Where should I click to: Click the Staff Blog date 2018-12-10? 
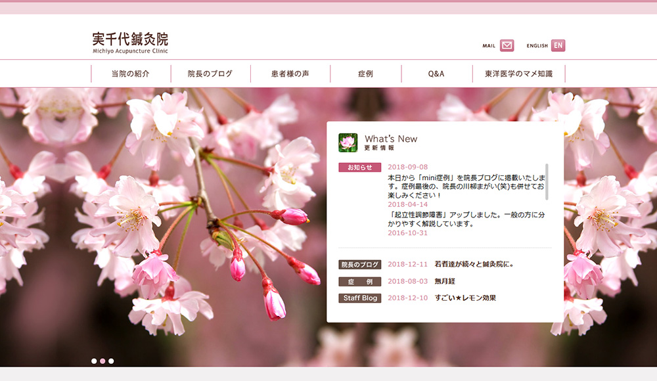click(408, 298)
